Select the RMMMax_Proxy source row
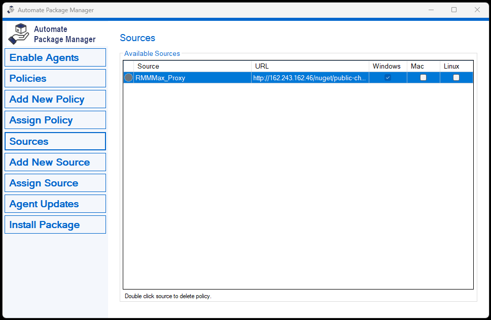This screenshot has width=491, height=320. (193, 77)
